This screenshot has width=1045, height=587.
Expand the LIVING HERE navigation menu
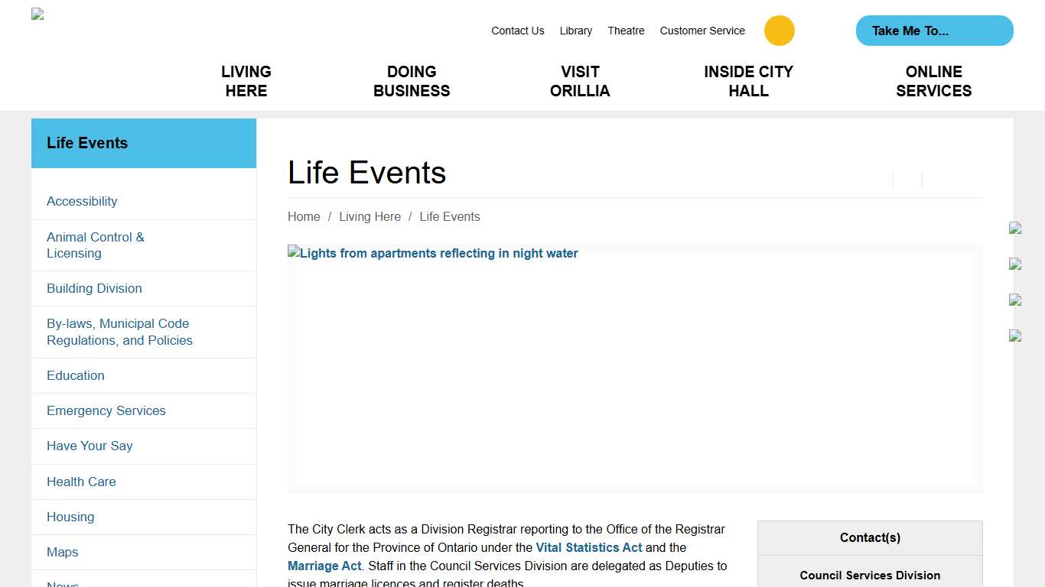pyautogui.click(x=246, y=81)
